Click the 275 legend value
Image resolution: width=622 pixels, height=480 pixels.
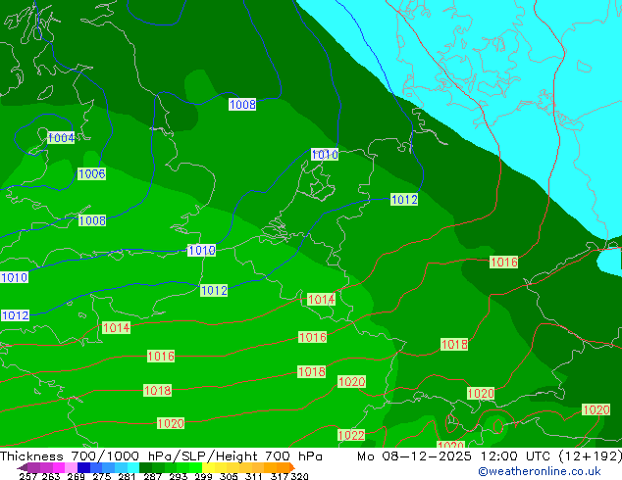click(102, 476)
